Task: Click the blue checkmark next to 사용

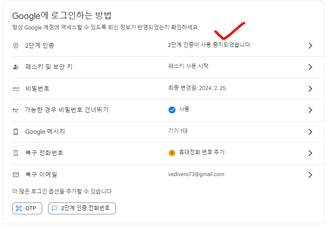Action: coord(172,110)
